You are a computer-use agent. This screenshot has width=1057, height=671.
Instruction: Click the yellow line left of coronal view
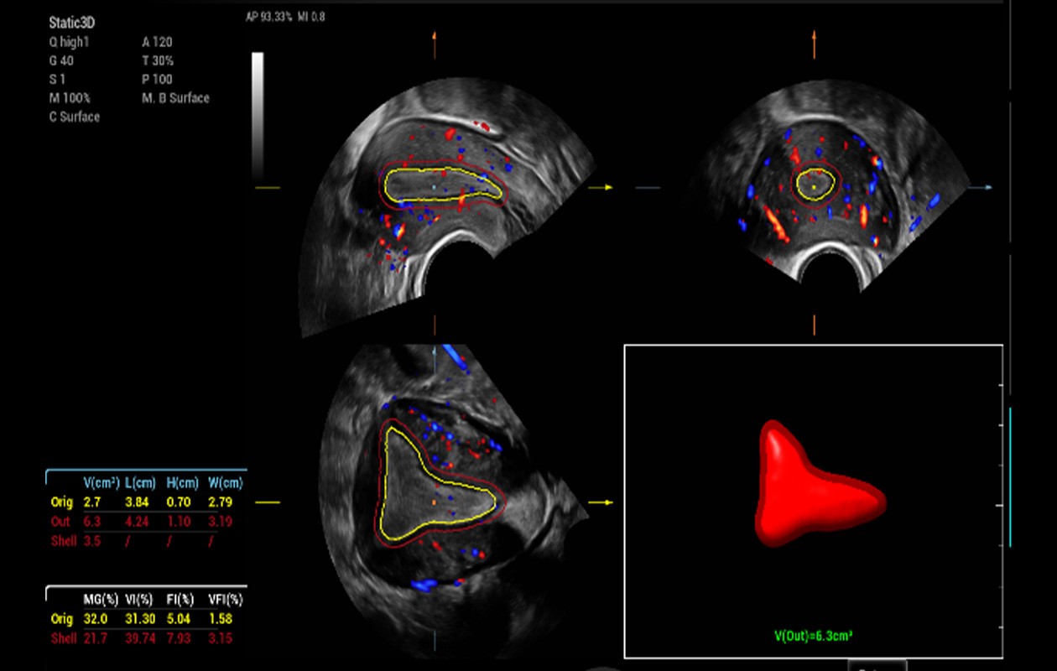pos(267,502)
